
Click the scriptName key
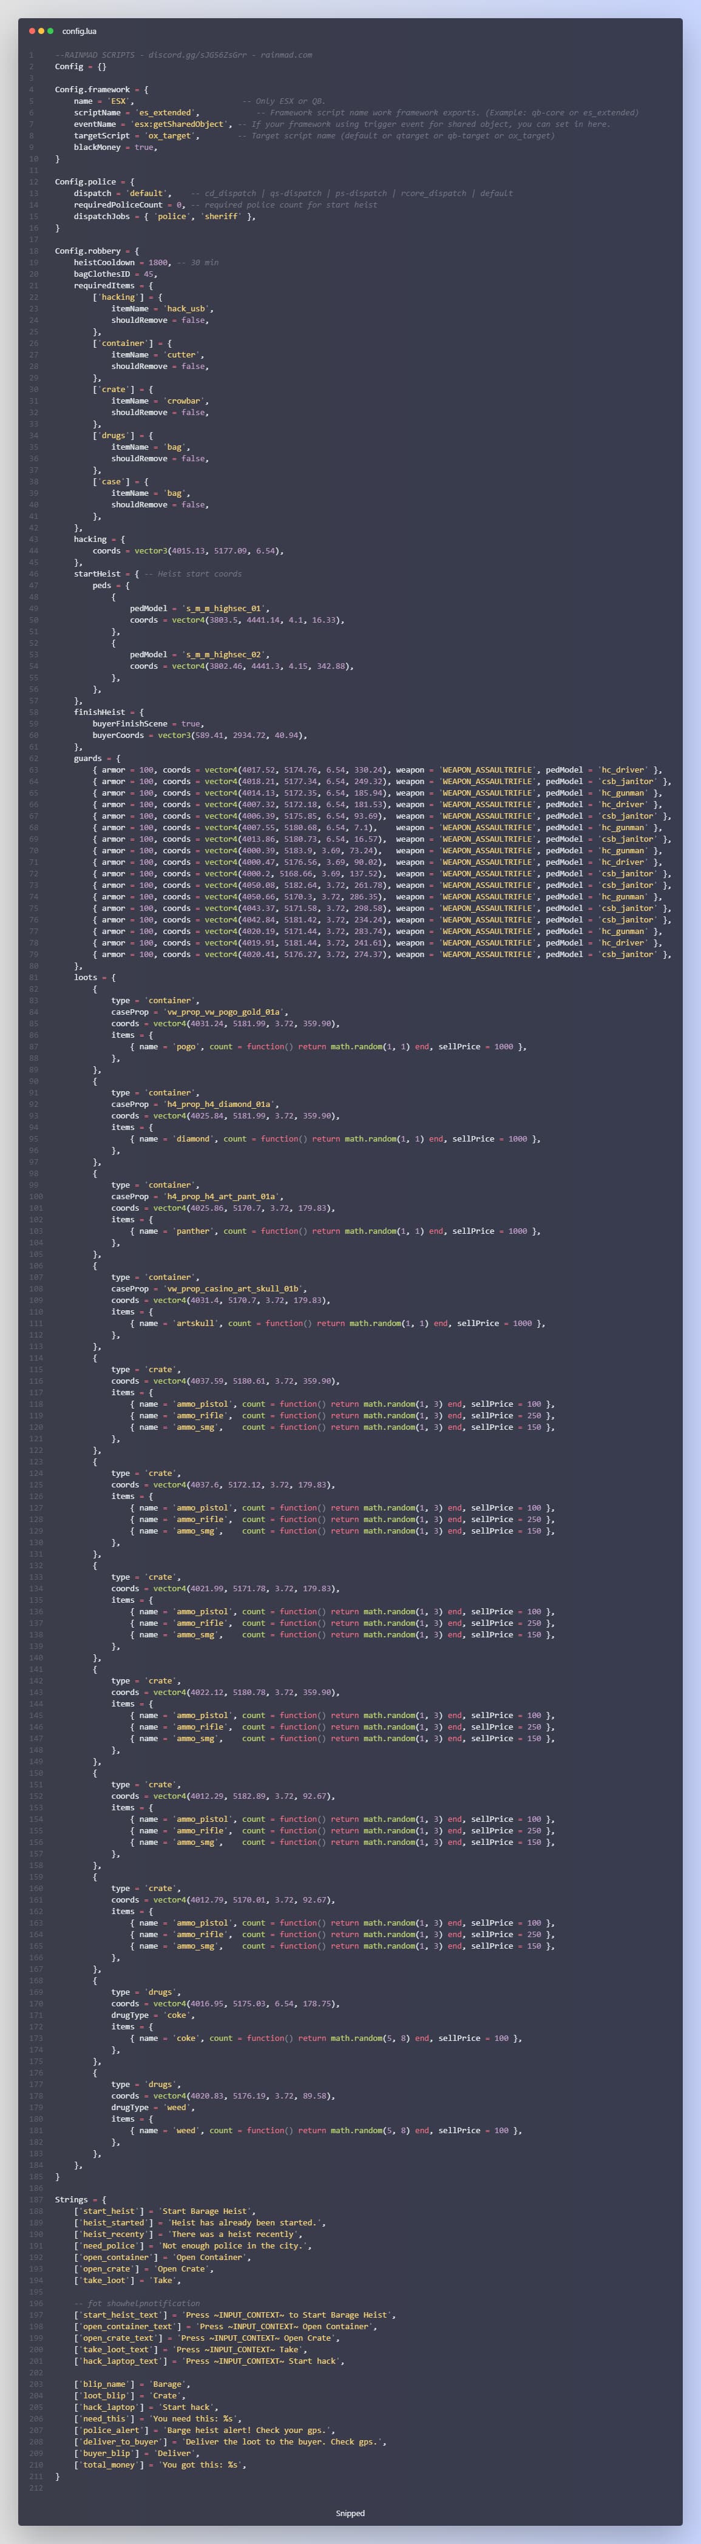[x=97, y=113]
